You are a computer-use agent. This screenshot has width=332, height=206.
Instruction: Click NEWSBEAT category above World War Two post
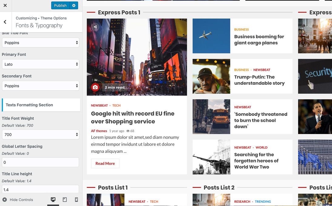243,148
